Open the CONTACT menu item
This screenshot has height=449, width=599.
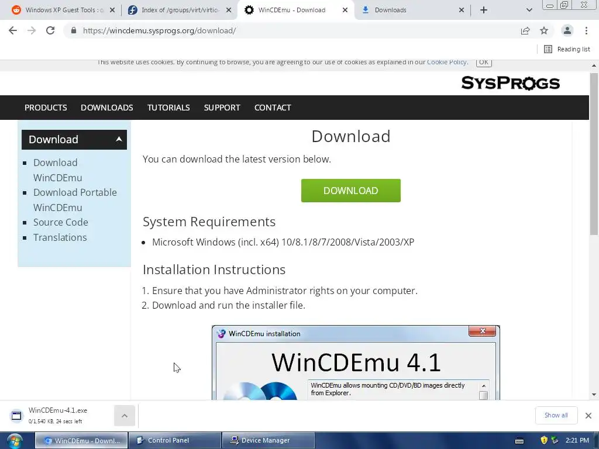pos(273,108)
